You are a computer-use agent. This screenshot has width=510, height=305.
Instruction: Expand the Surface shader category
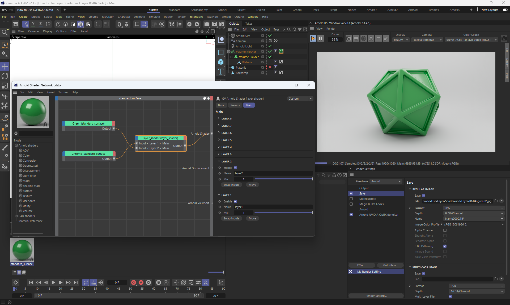pyautogui.click(x=20, y=191)
